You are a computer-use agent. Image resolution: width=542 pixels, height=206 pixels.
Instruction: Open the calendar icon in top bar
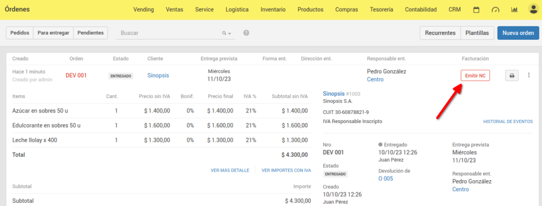(x=476, y=10)
